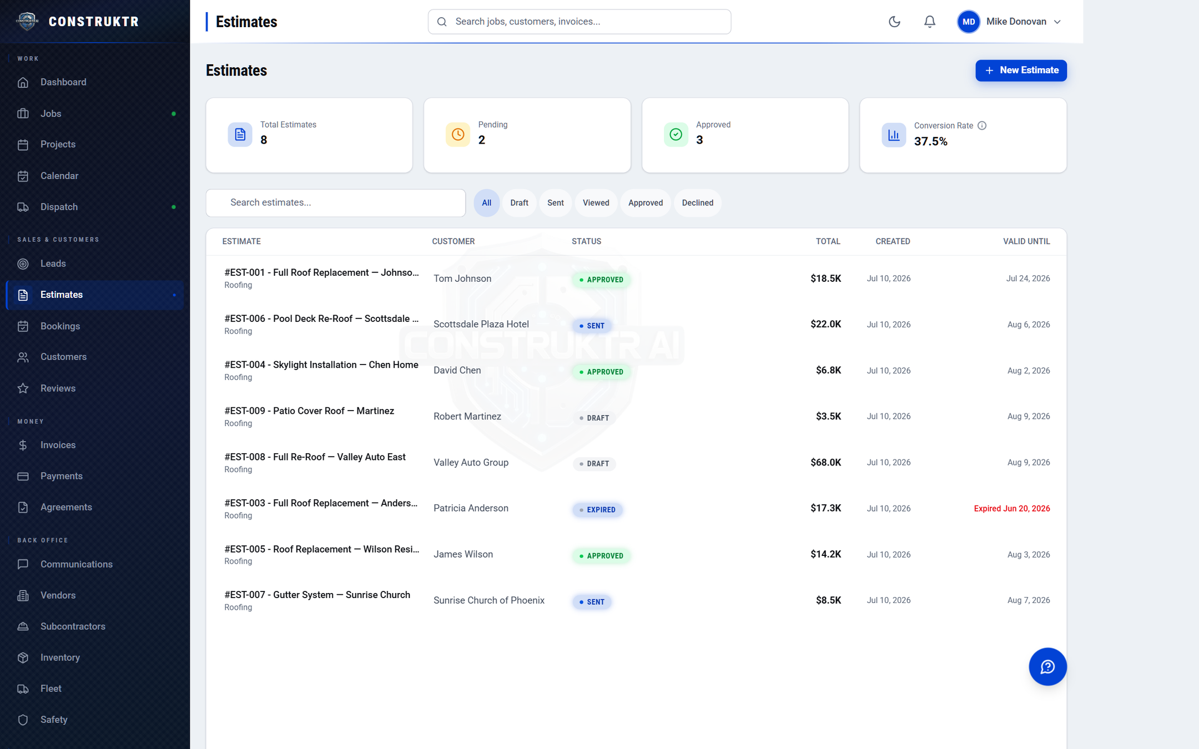Click the Customers people icon

click(23, 357)
